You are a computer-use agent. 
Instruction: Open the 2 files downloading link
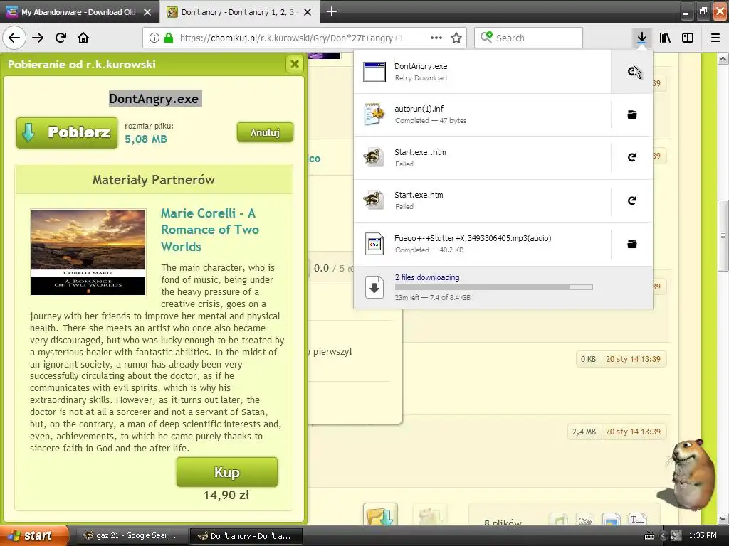pos(427,277)
